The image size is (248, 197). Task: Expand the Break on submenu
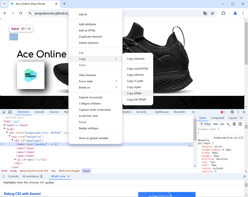coord(95,87)
